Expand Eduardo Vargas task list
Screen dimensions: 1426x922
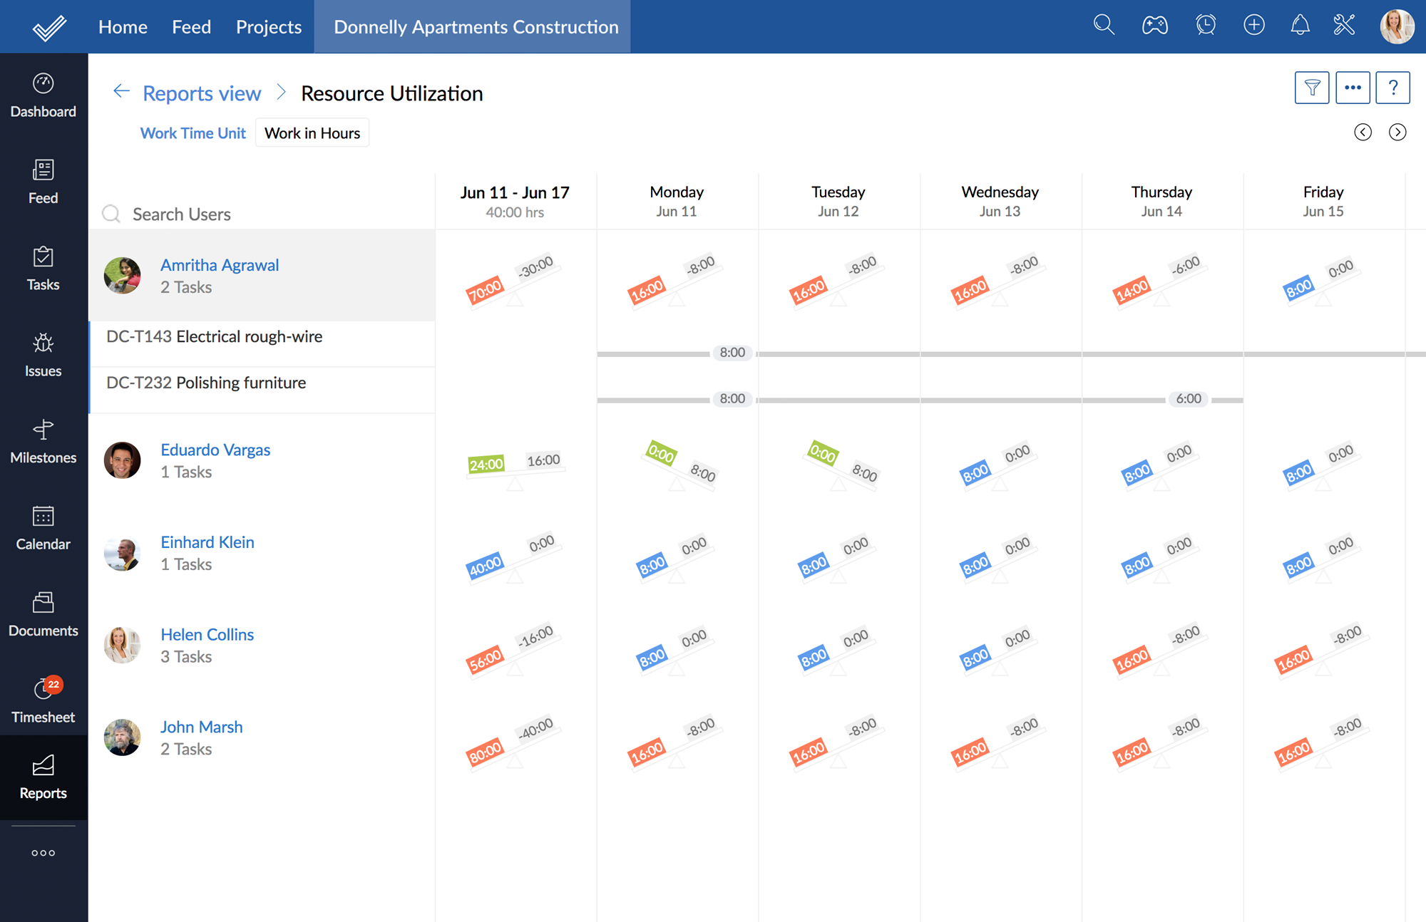click(215, 450)
